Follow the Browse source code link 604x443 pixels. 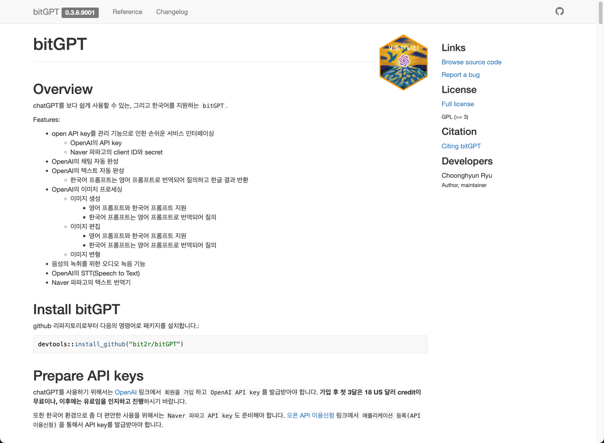pyautogui.click(x=471, y=62)
